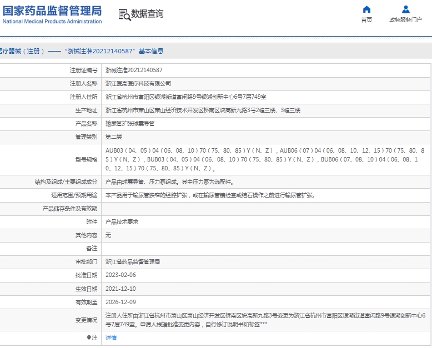Image resolution: width=432 pixels, height=348 pixels.
Task: Click the 生产地址 address value
Action: 203,110
